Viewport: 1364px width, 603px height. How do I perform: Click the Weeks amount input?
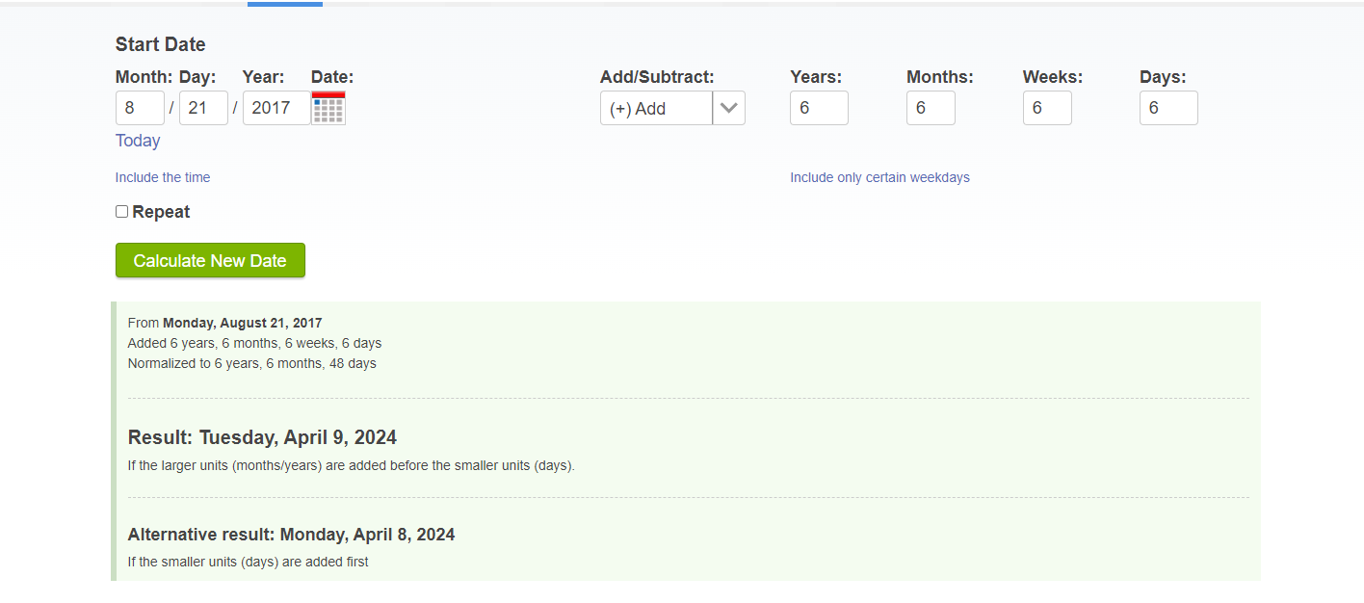[1047, 108]
